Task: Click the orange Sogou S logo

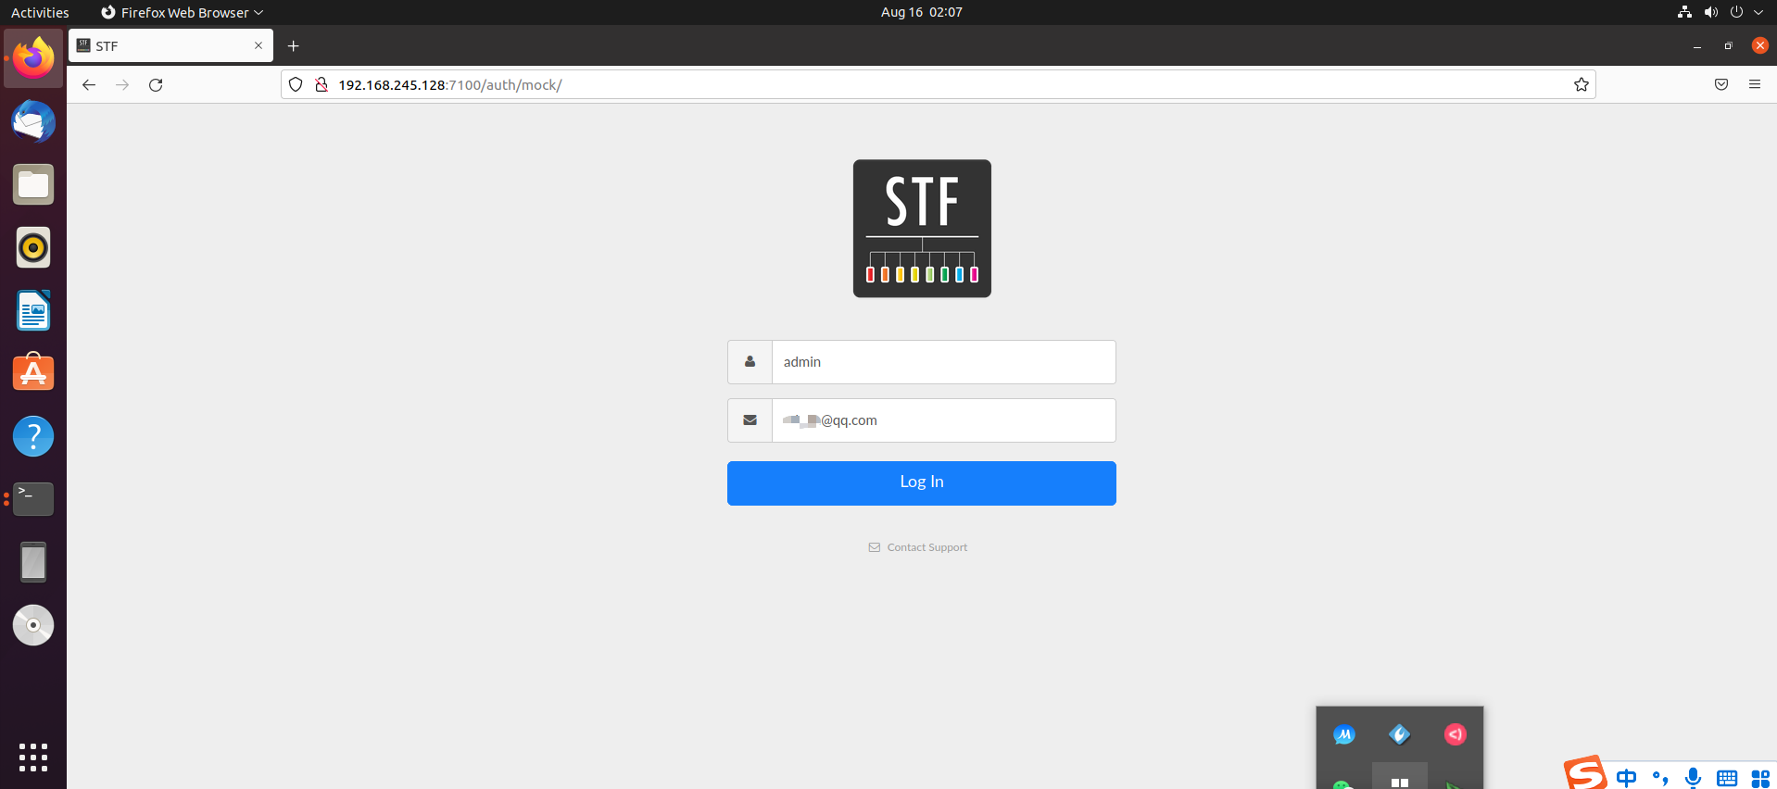Action: click(x=1585, y=773)
